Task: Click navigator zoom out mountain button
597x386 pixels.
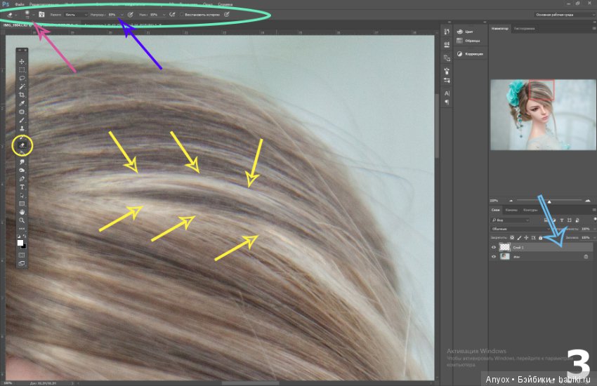Action: 511,201
